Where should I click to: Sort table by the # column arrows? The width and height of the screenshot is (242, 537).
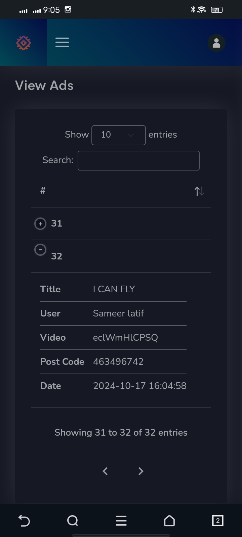coord(199,191)
